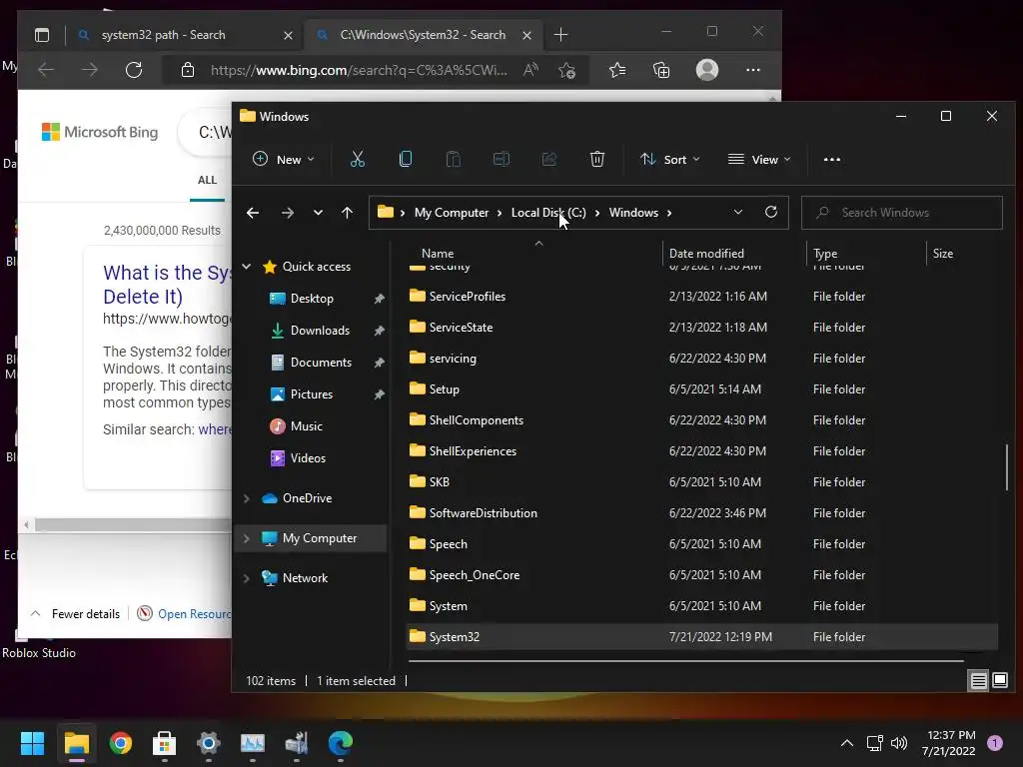Expand the Network tree node
This screenshot has height=767, width=1023.
click(x=247, y=578)
